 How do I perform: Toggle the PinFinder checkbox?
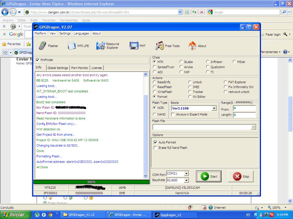(37, 60)
